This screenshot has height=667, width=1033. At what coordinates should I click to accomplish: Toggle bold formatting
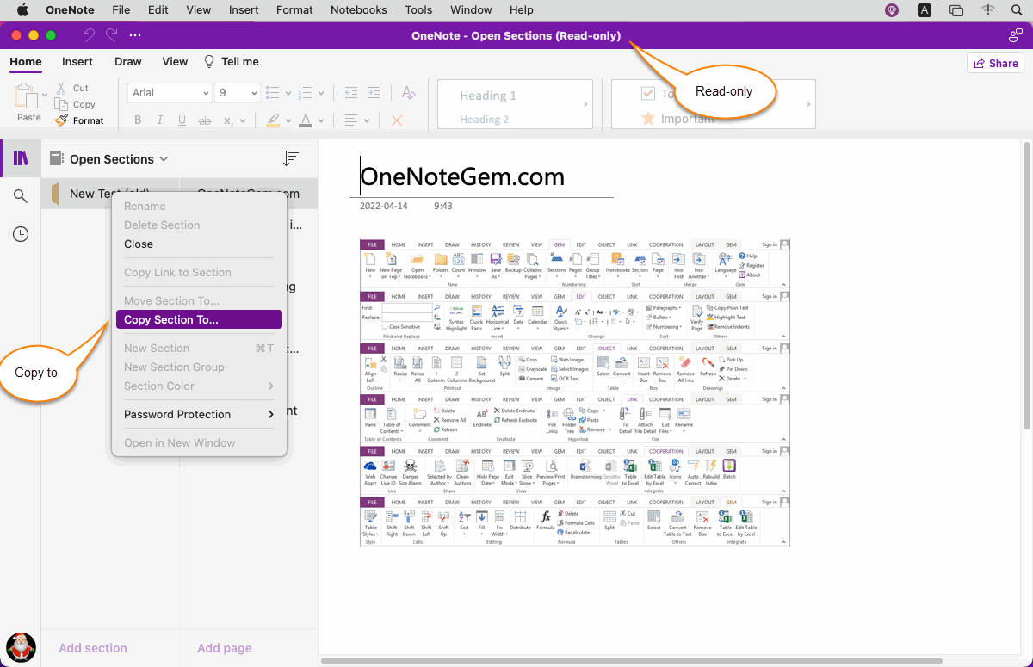137,120
